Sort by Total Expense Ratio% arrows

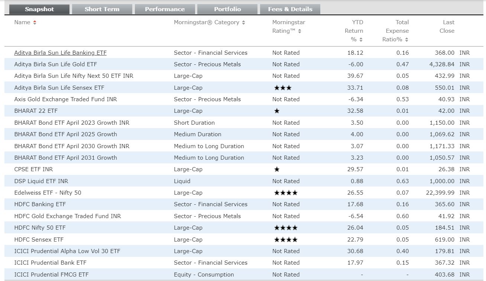tap(406, 40)
